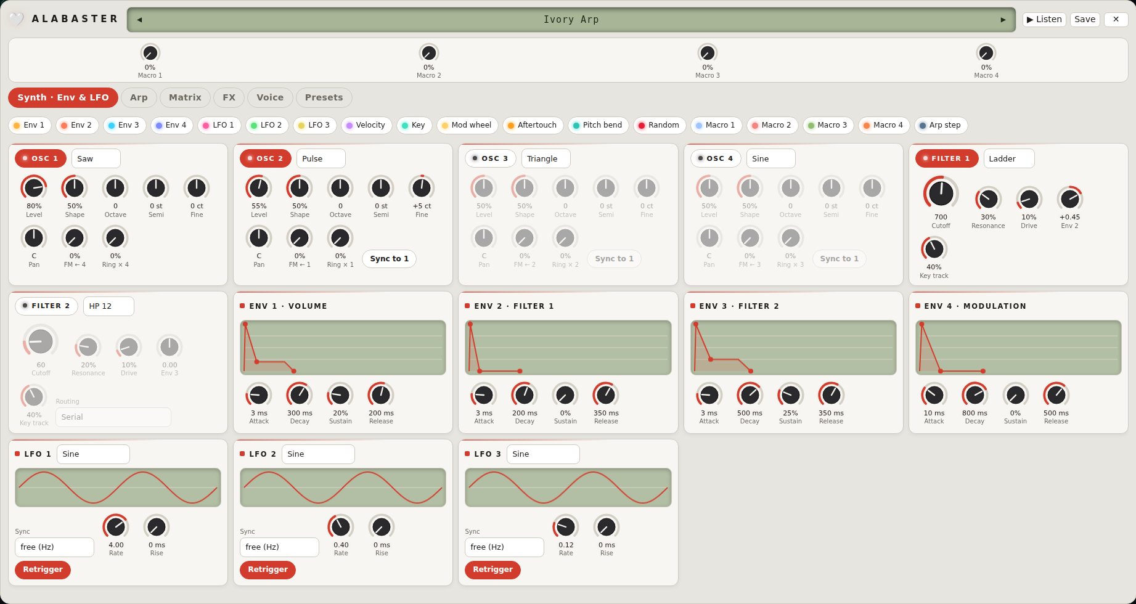Viewport: 1136px width, 604px height.
Task: Click the OSC 1 Pan knob
Action: click(x=34, y=237)
